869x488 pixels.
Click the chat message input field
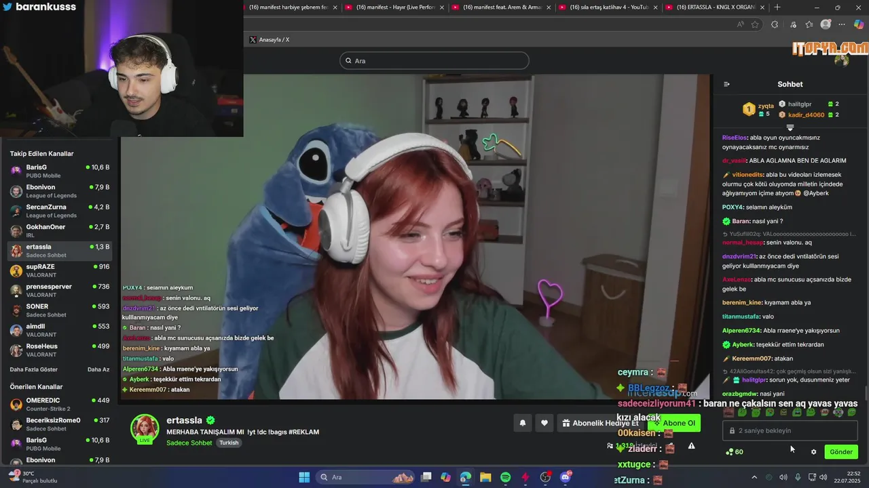[x=790, y=430]
